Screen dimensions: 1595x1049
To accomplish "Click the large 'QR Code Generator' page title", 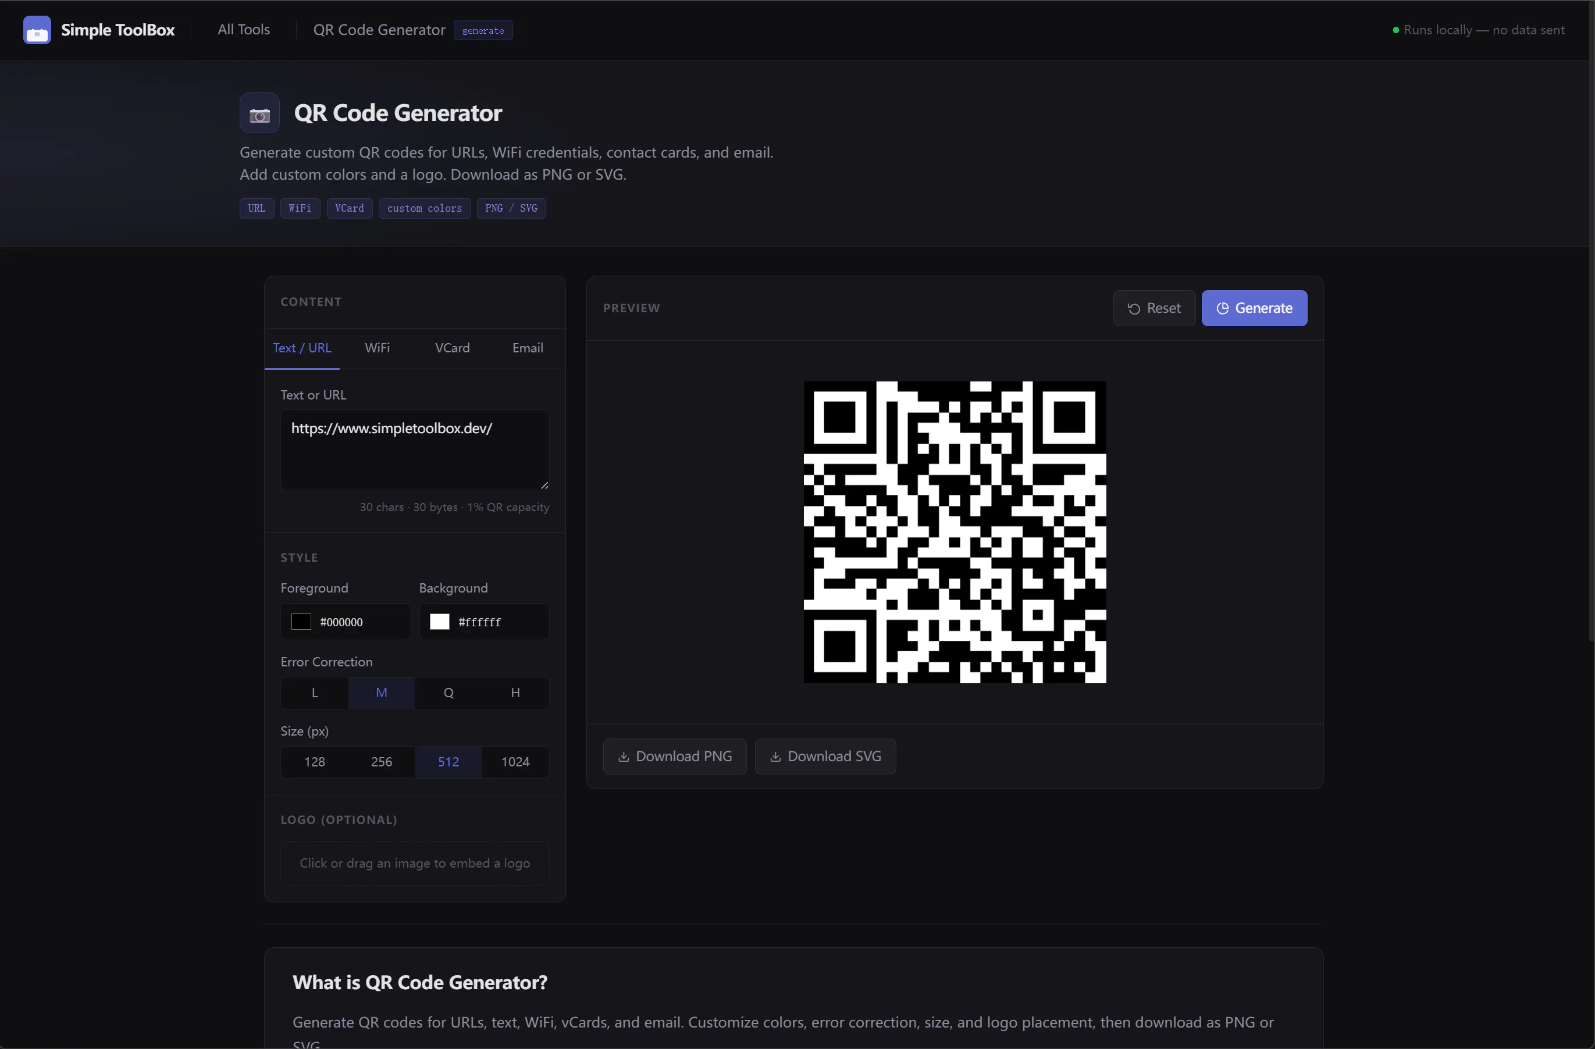I will (398, 113).
